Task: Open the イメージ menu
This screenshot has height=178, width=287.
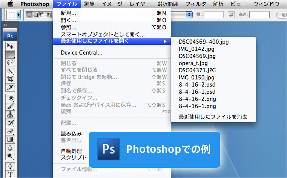Action: 112,4
